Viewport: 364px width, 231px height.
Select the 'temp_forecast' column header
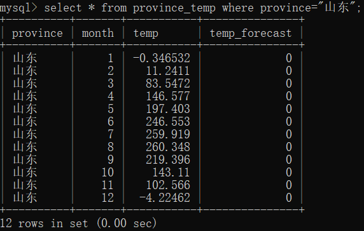click(251, 34)
